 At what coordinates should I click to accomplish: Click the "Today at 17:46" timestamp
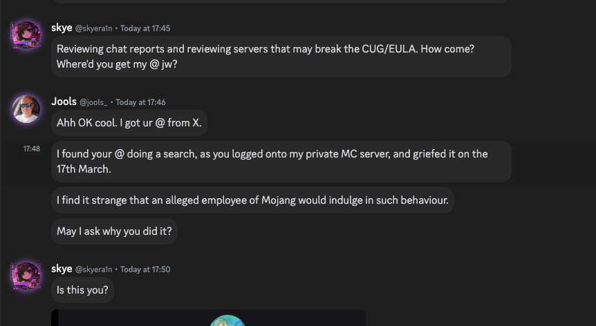pyautogui.click(x=140, y=102)
